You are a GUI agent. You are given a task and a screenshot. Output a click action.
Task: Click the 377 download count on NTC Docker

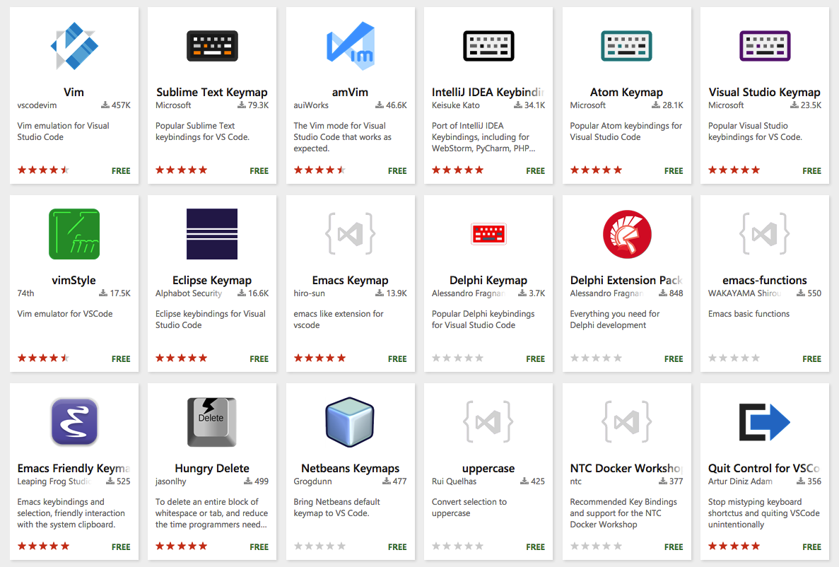click(671, 481)
